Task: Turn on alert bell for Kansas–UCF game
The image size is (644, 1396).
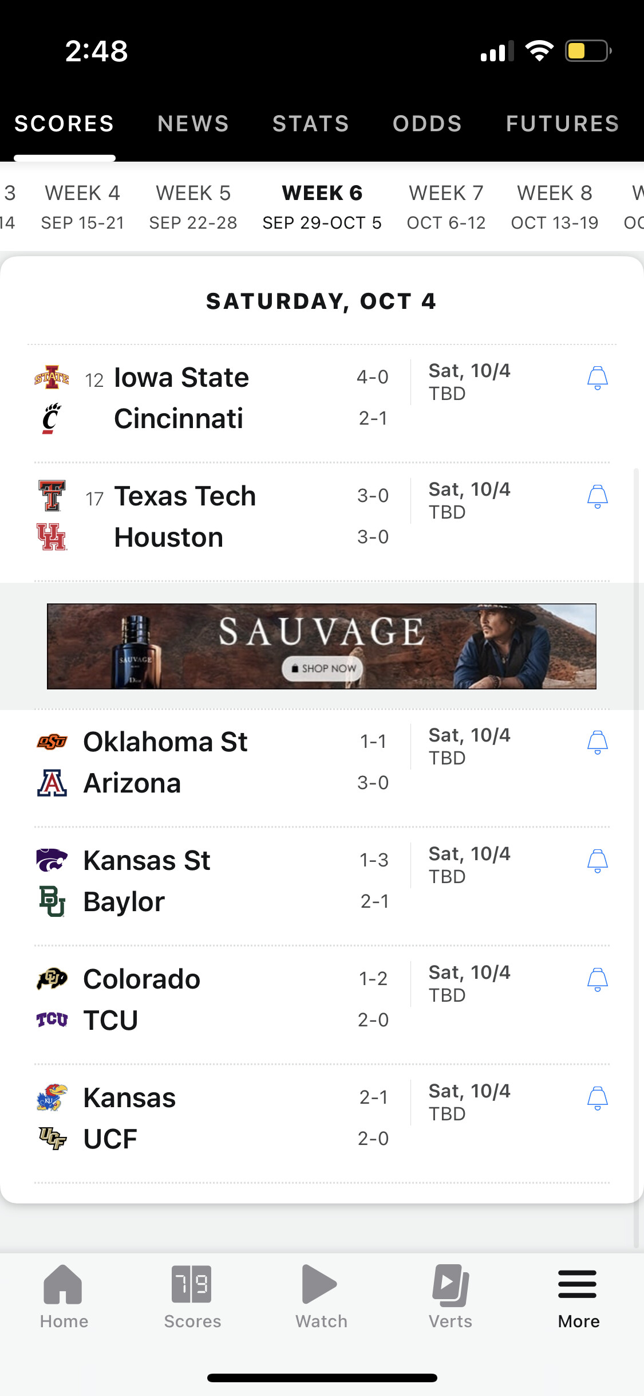Action: (597, 1099)
